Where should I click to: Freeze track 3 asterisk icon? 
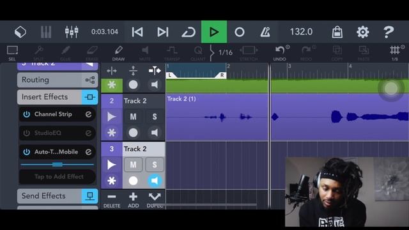(112, 181)
